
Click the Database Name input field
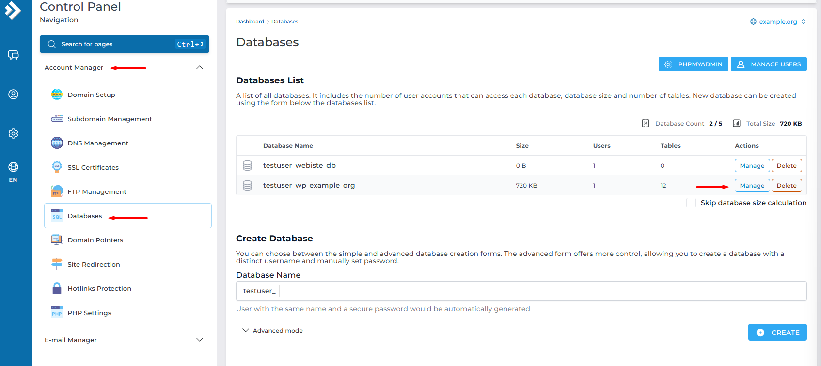tap(542, 291)
